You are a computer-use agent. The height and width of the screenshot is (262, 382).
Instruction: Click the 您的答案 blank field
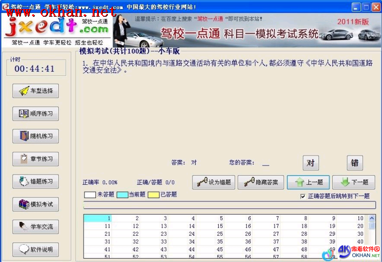(x=265, y=163)
